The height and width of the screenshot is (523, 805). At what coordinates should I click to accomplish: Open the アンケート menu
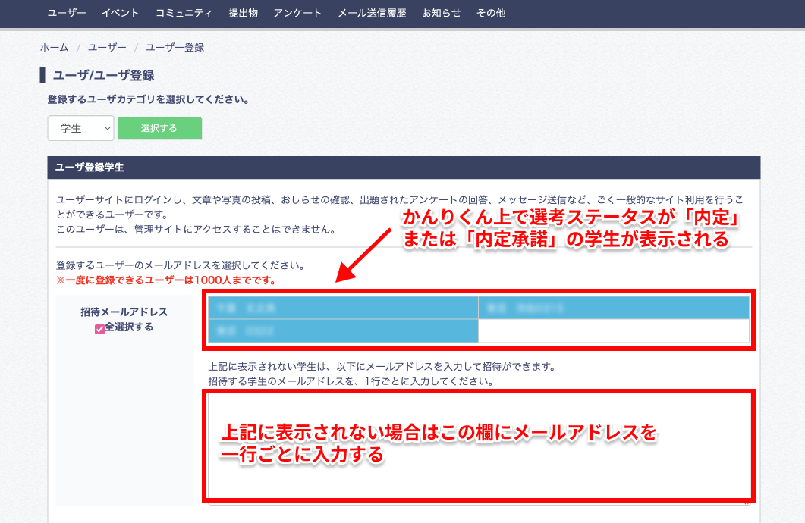point(297,13)
